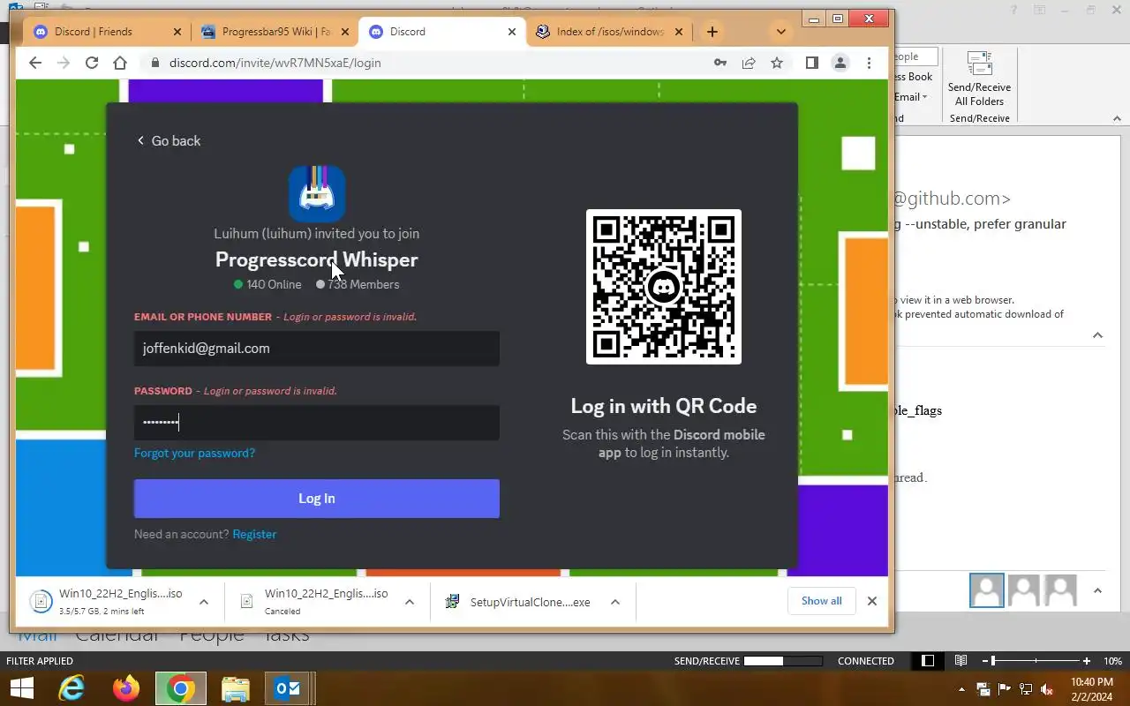The image size is (1130, 706).
Task: Go back in Chrome navigation
Action: pos(35,63)
